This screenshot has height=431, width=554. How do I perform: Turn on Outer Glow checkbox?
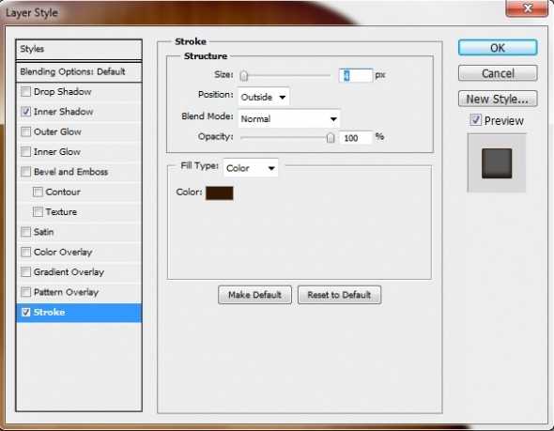coord(25,131)
